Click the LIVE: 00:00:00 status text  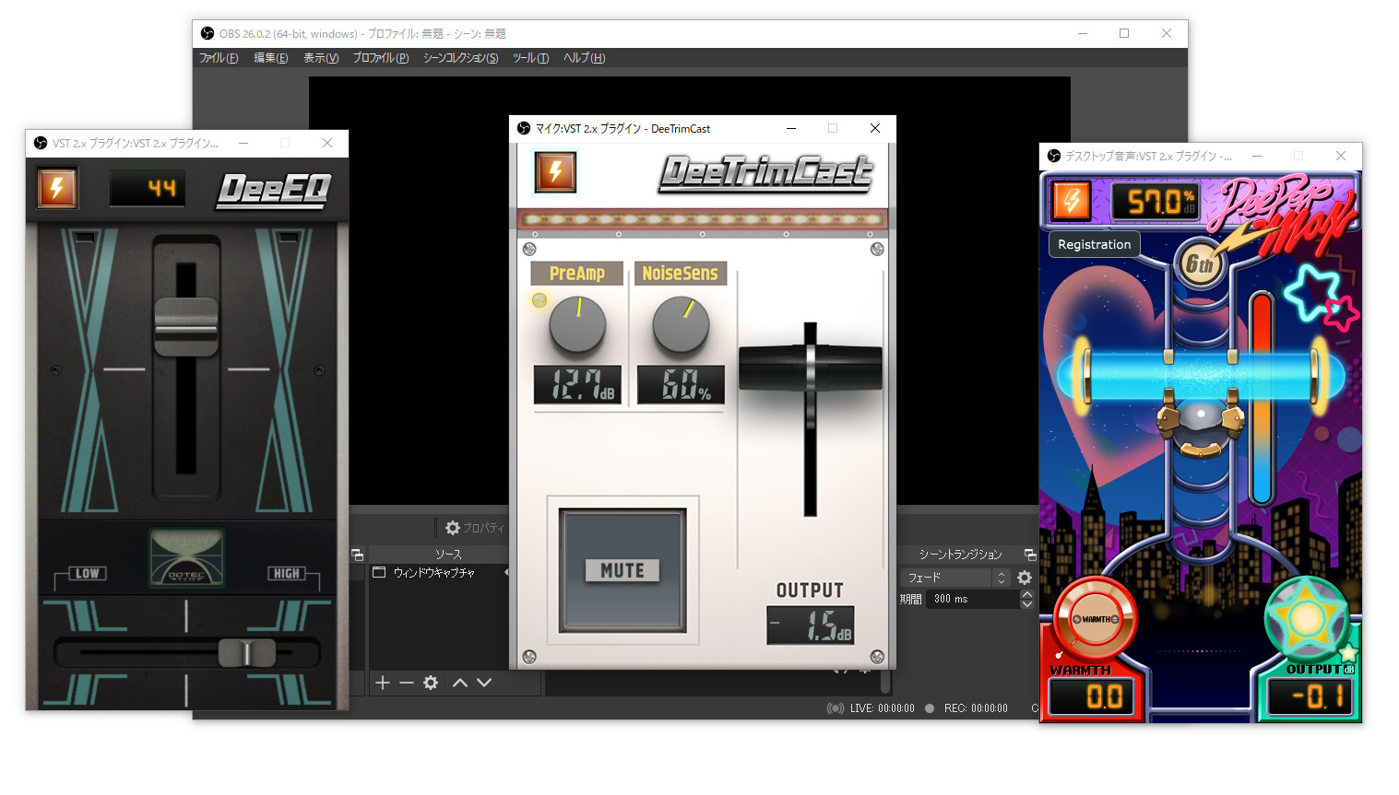(x=883, y=708)
